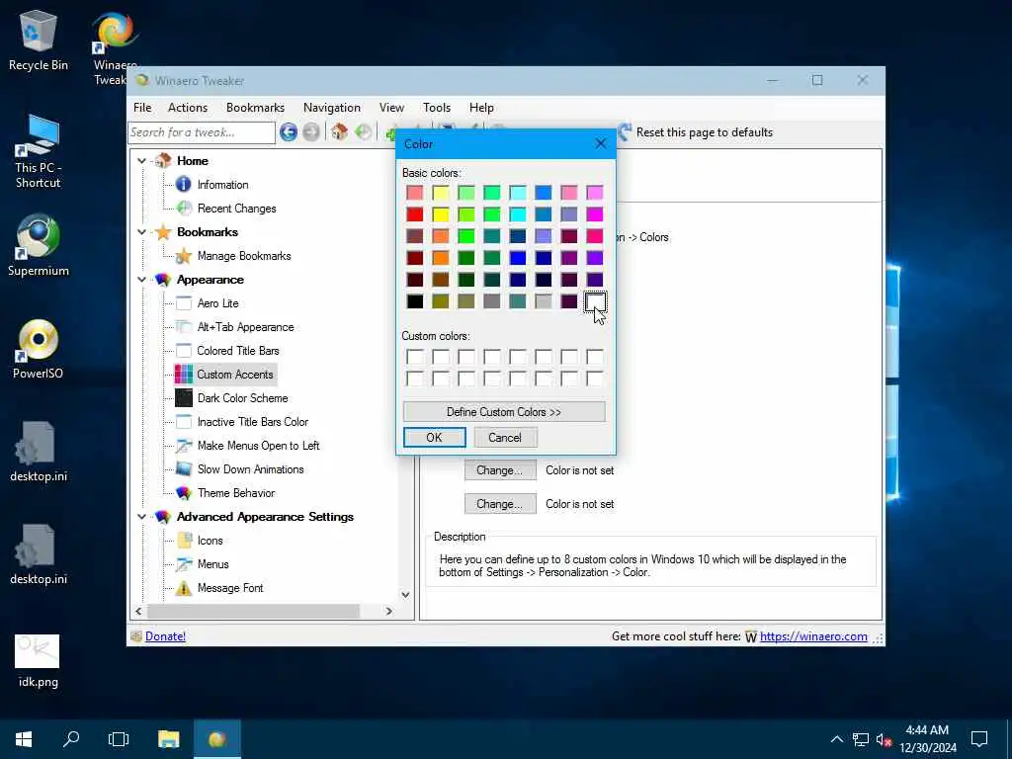Viewport: 1012px width, 759px height.
Task: Open Information page icon in tree
Action: tap(183, 185)
